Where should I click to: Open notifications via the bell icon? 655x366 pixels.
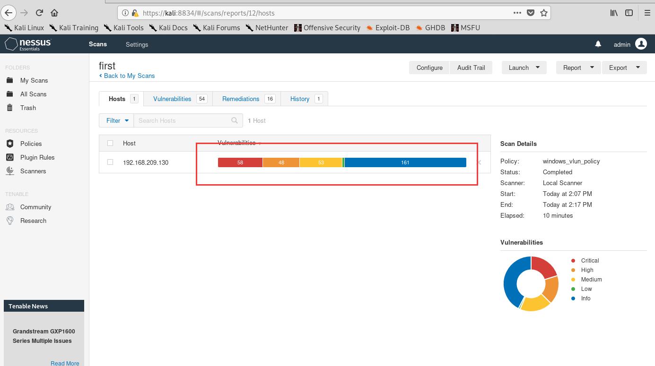pos(598,44)
